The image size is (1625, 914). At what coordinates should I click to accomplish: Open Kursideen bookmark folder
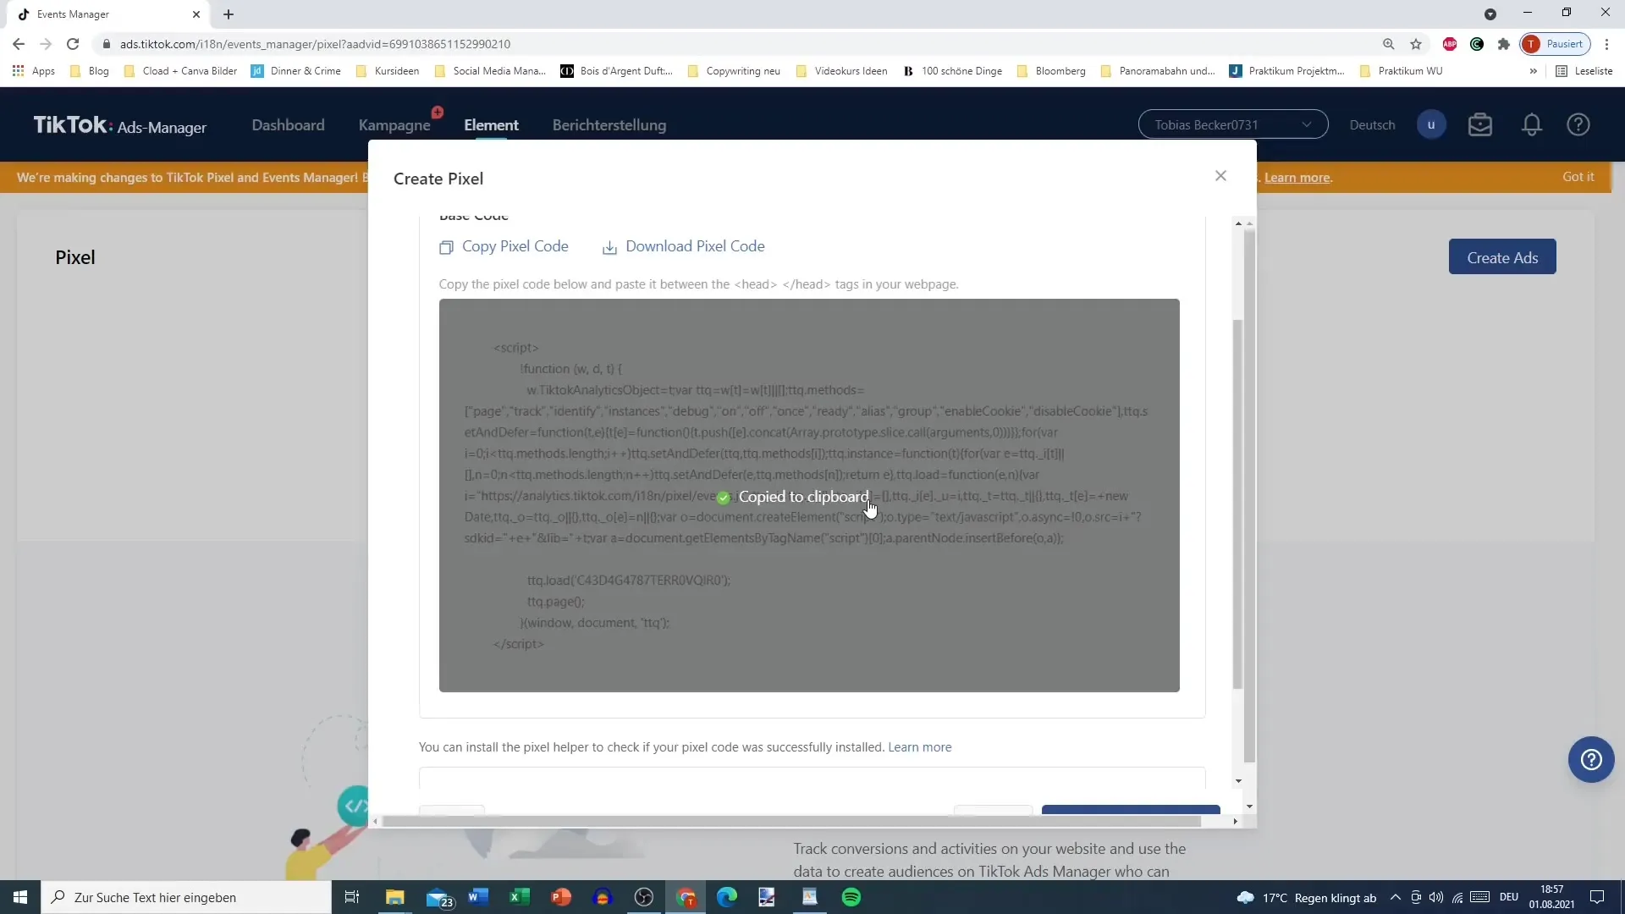click(388, 71)
